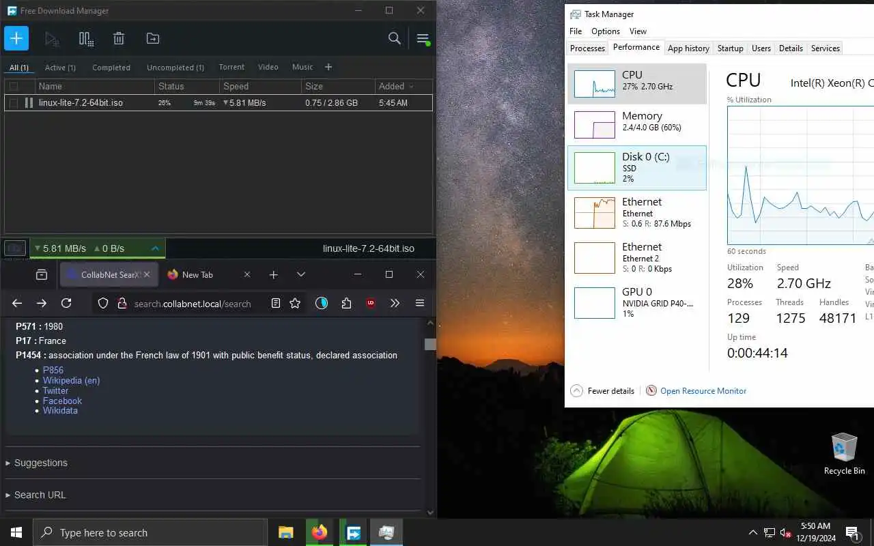874x546 pixels.
Task: Click the uBlock Origin toolbar icon
Action: (x=371, y=303)
